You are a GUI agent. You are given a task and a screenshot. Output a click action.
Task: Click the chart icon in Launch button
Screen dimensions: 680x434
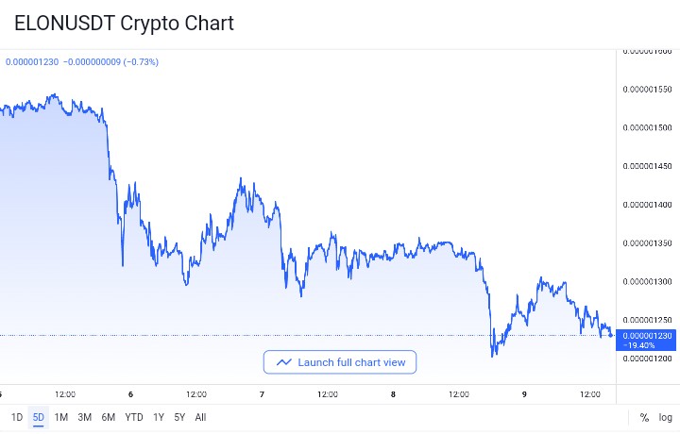point(283,362)
